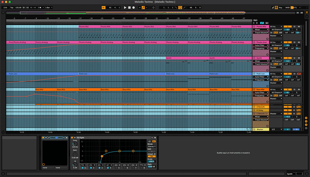
Task: Turn off the EQ Eight device activator
Action: pos(72,138)
